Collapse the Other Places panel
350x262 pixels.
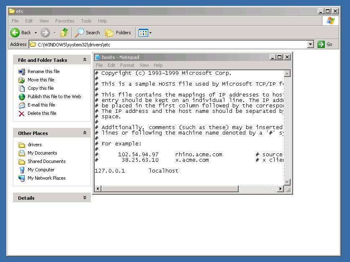pyautogui.click(x=85, y=133)
